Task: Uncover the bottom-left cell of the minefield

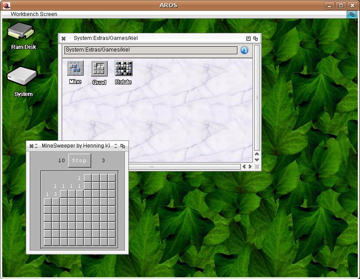Action: 48,242
